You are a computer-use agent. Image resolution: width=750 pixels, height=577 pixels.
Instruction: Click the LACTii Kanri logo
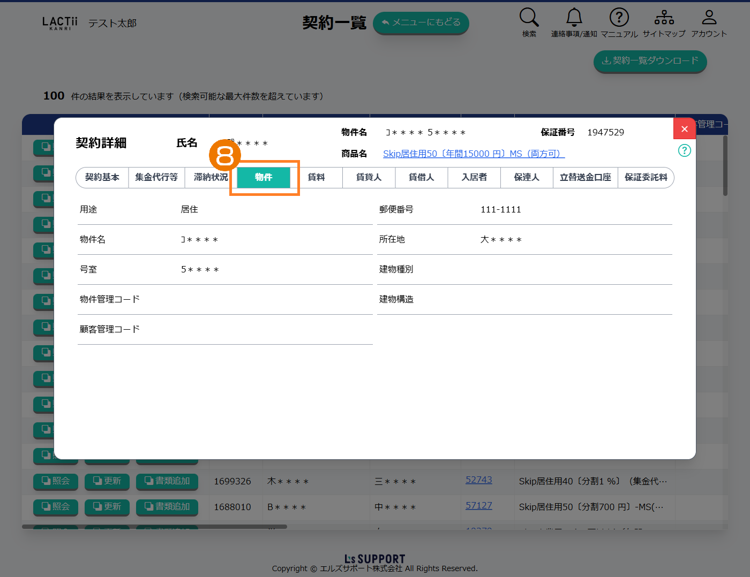[59, 23]
